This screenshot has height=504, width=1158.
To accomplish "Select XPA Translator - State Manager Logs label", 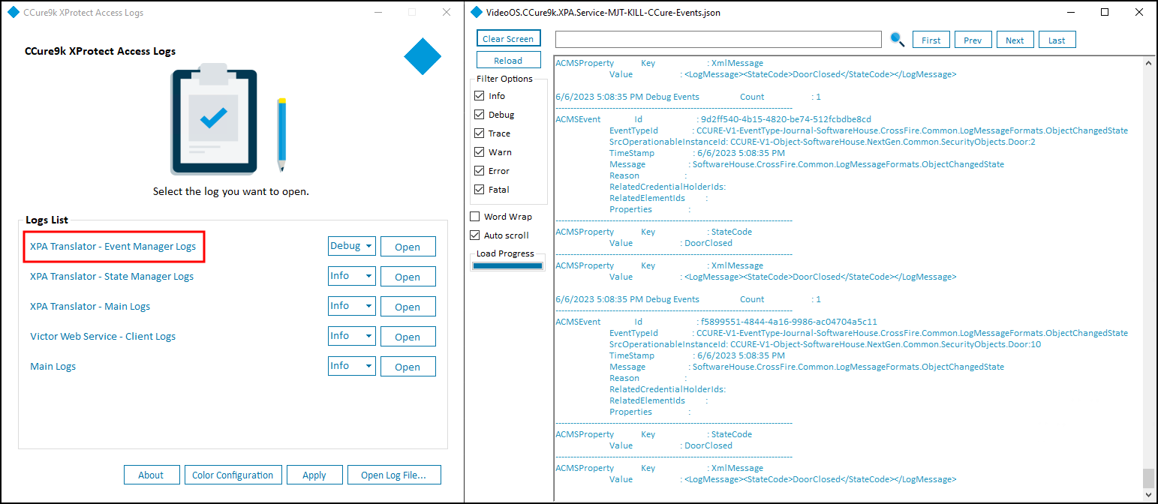I will pos(112,276).
